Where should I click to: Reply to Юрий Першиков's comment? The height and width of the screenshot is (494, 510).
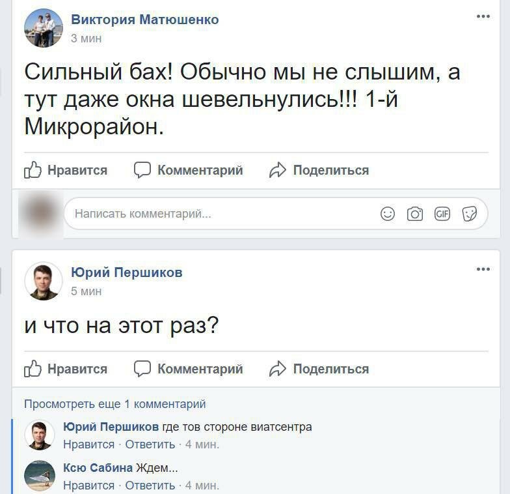150,444
